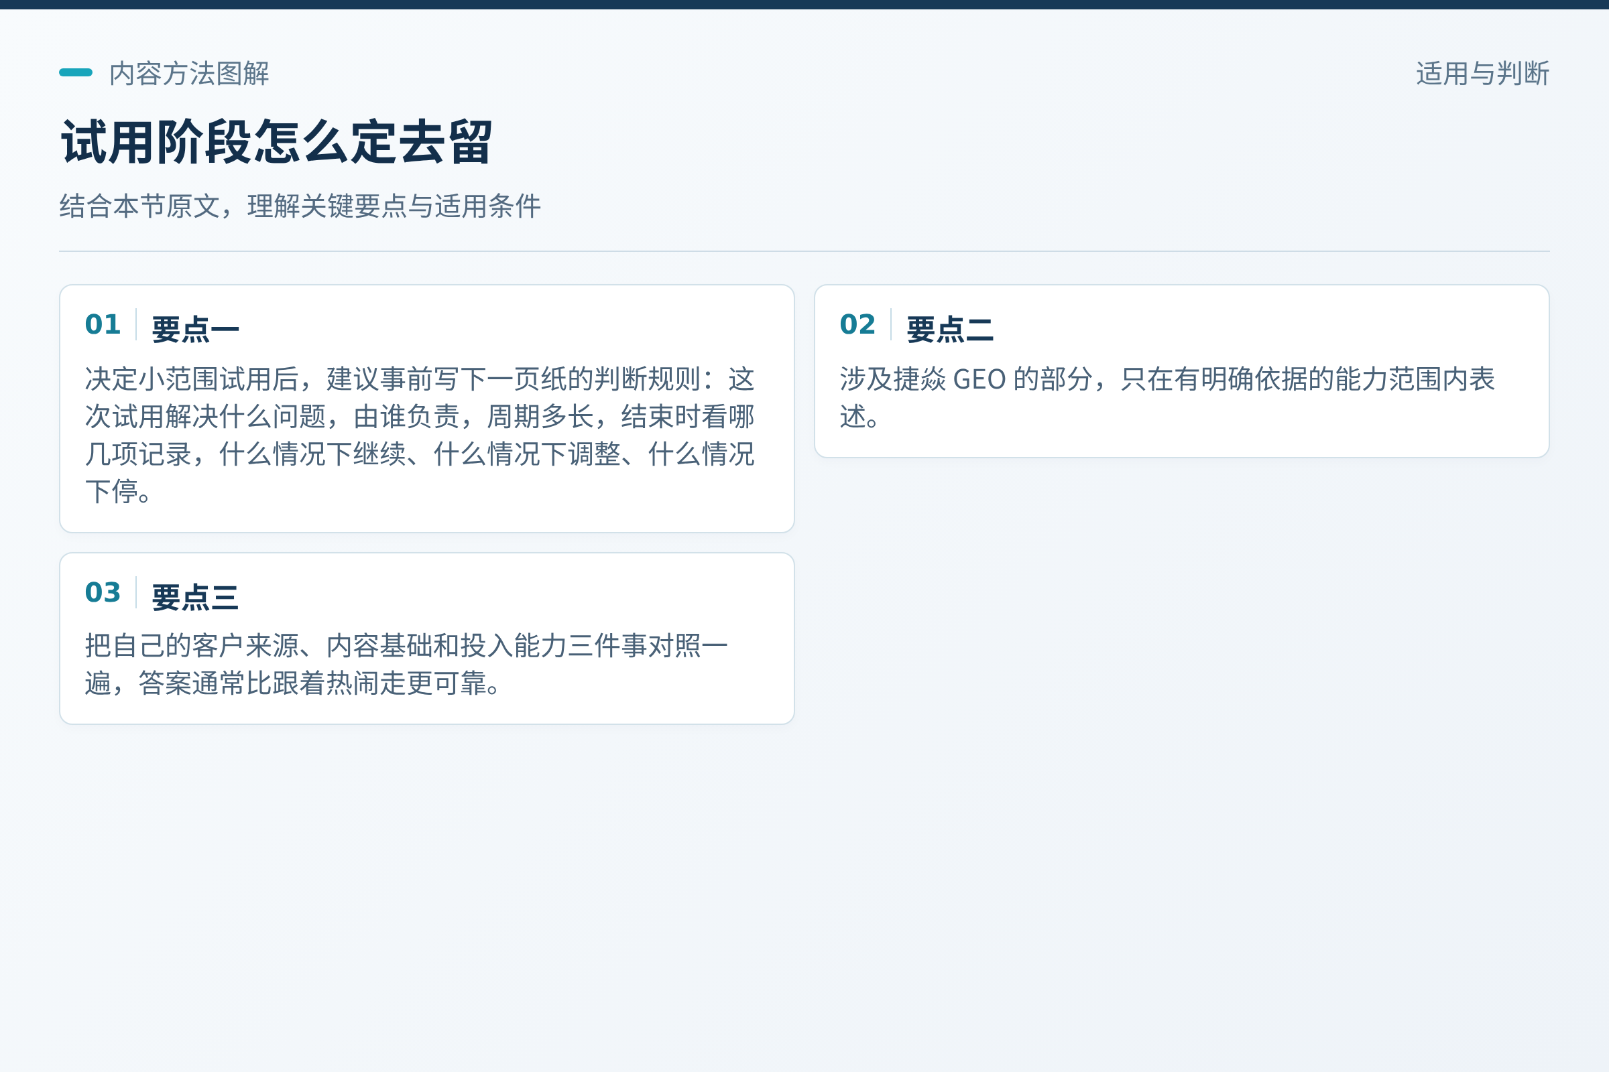Viewport: 1609px width, 1072px height.
Task: Click the header label 内容方法图解
Action: pos(189,73)
